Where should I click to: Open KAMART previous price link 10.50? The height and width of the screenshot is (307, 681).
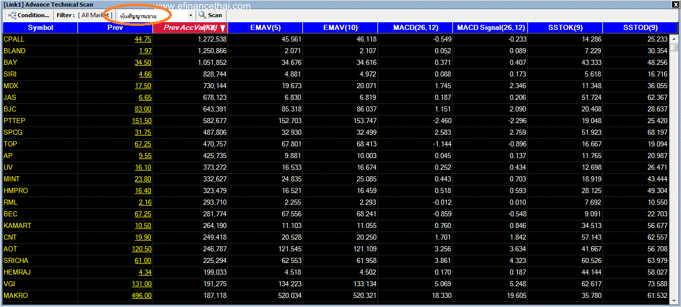pos(143,225)
